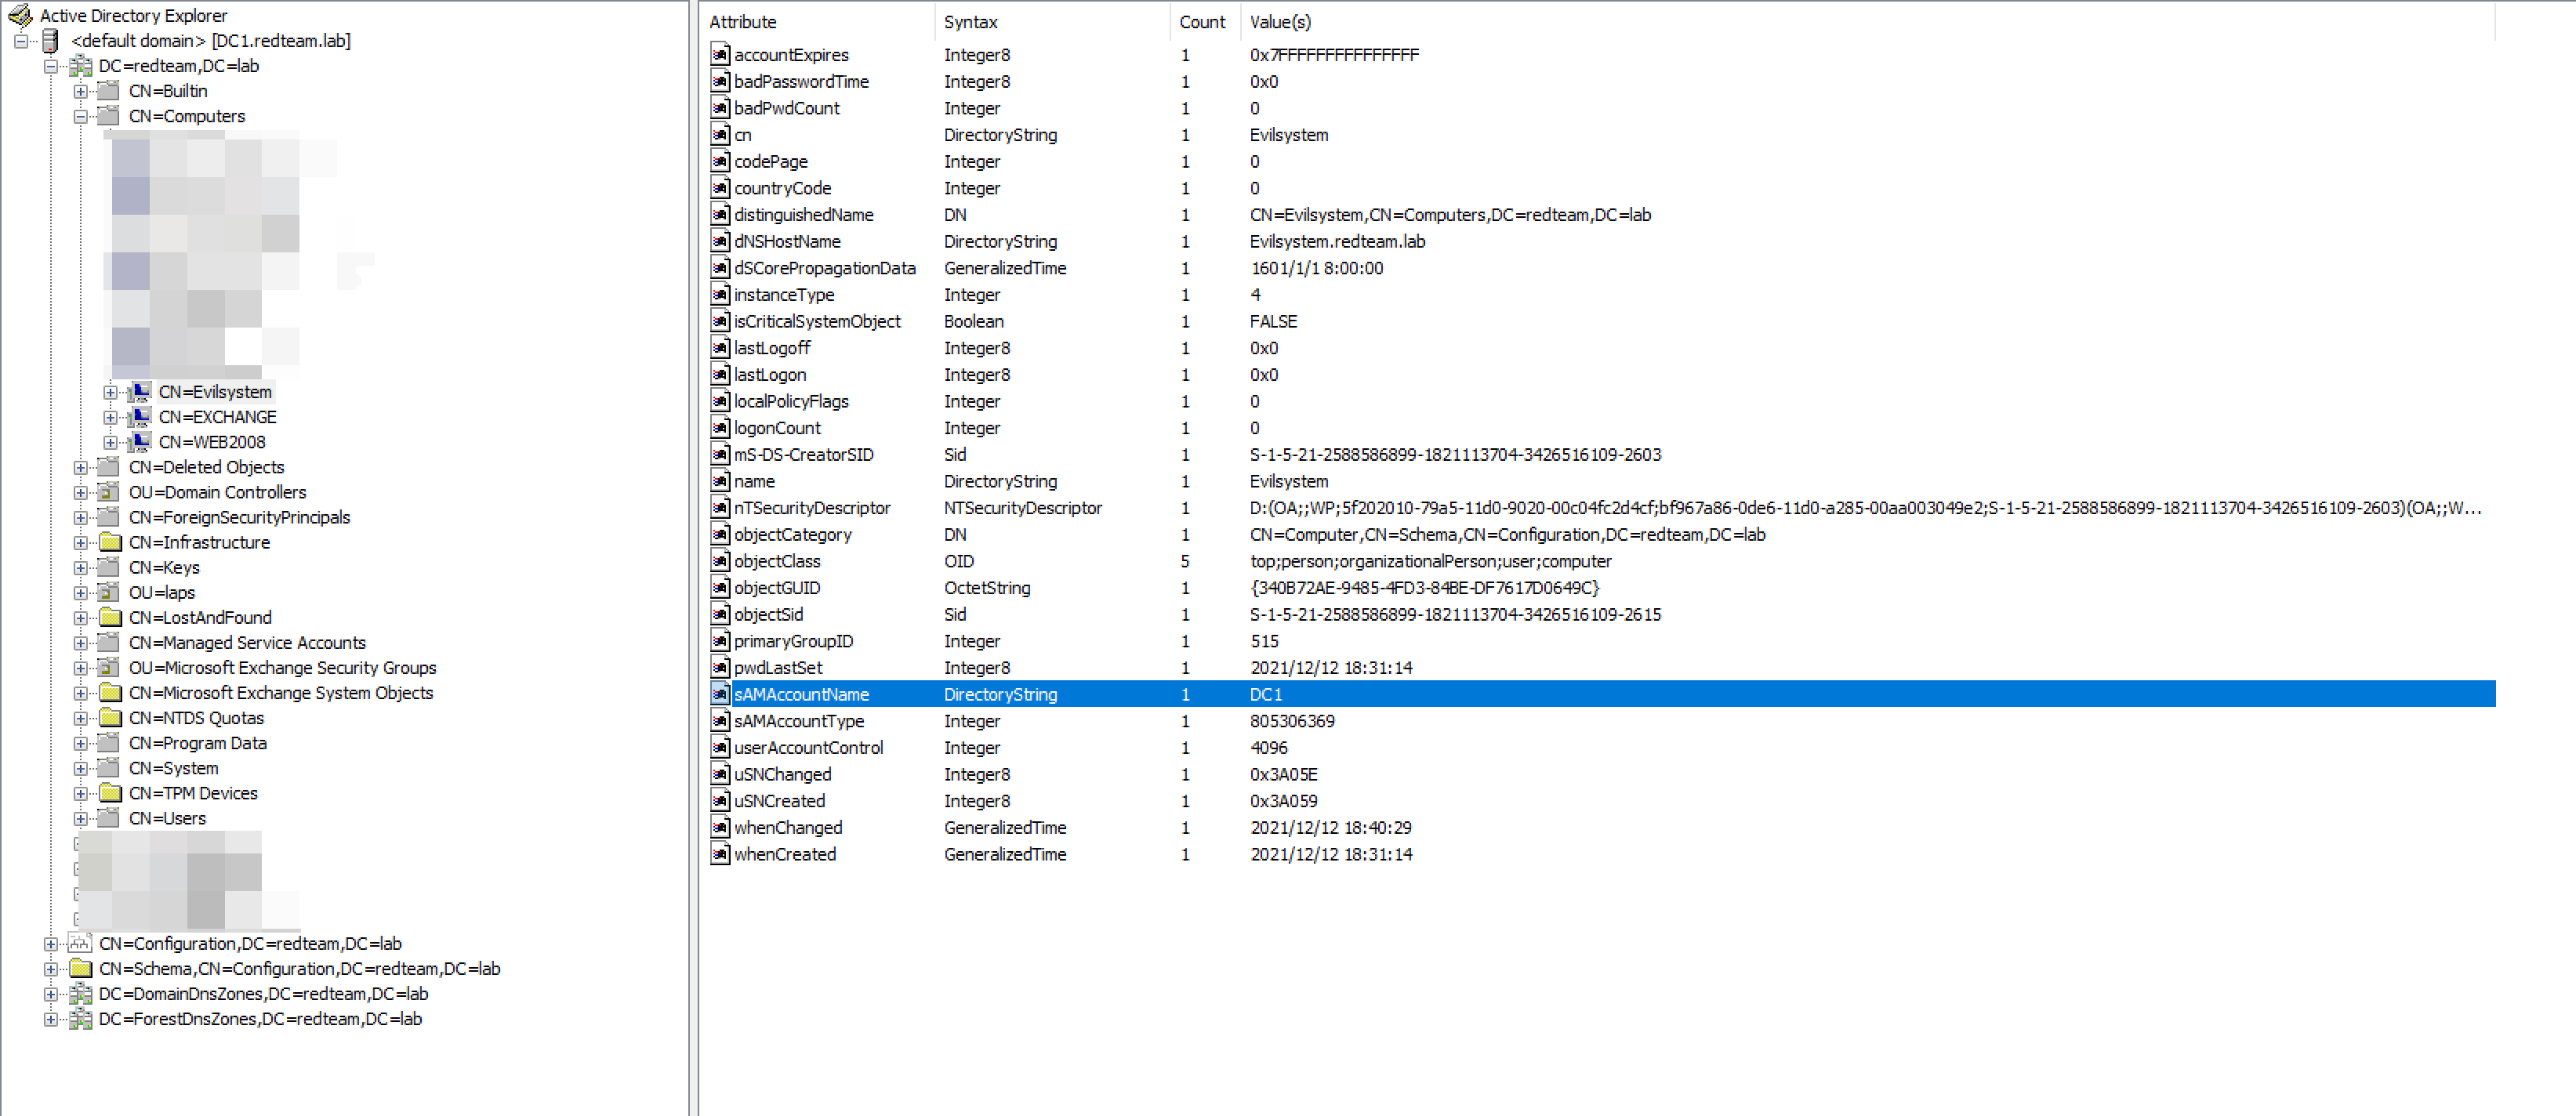Expand the CN=Evilsystem node
Viewport: 2576px width, 1116px height.
tap(110, 392)
